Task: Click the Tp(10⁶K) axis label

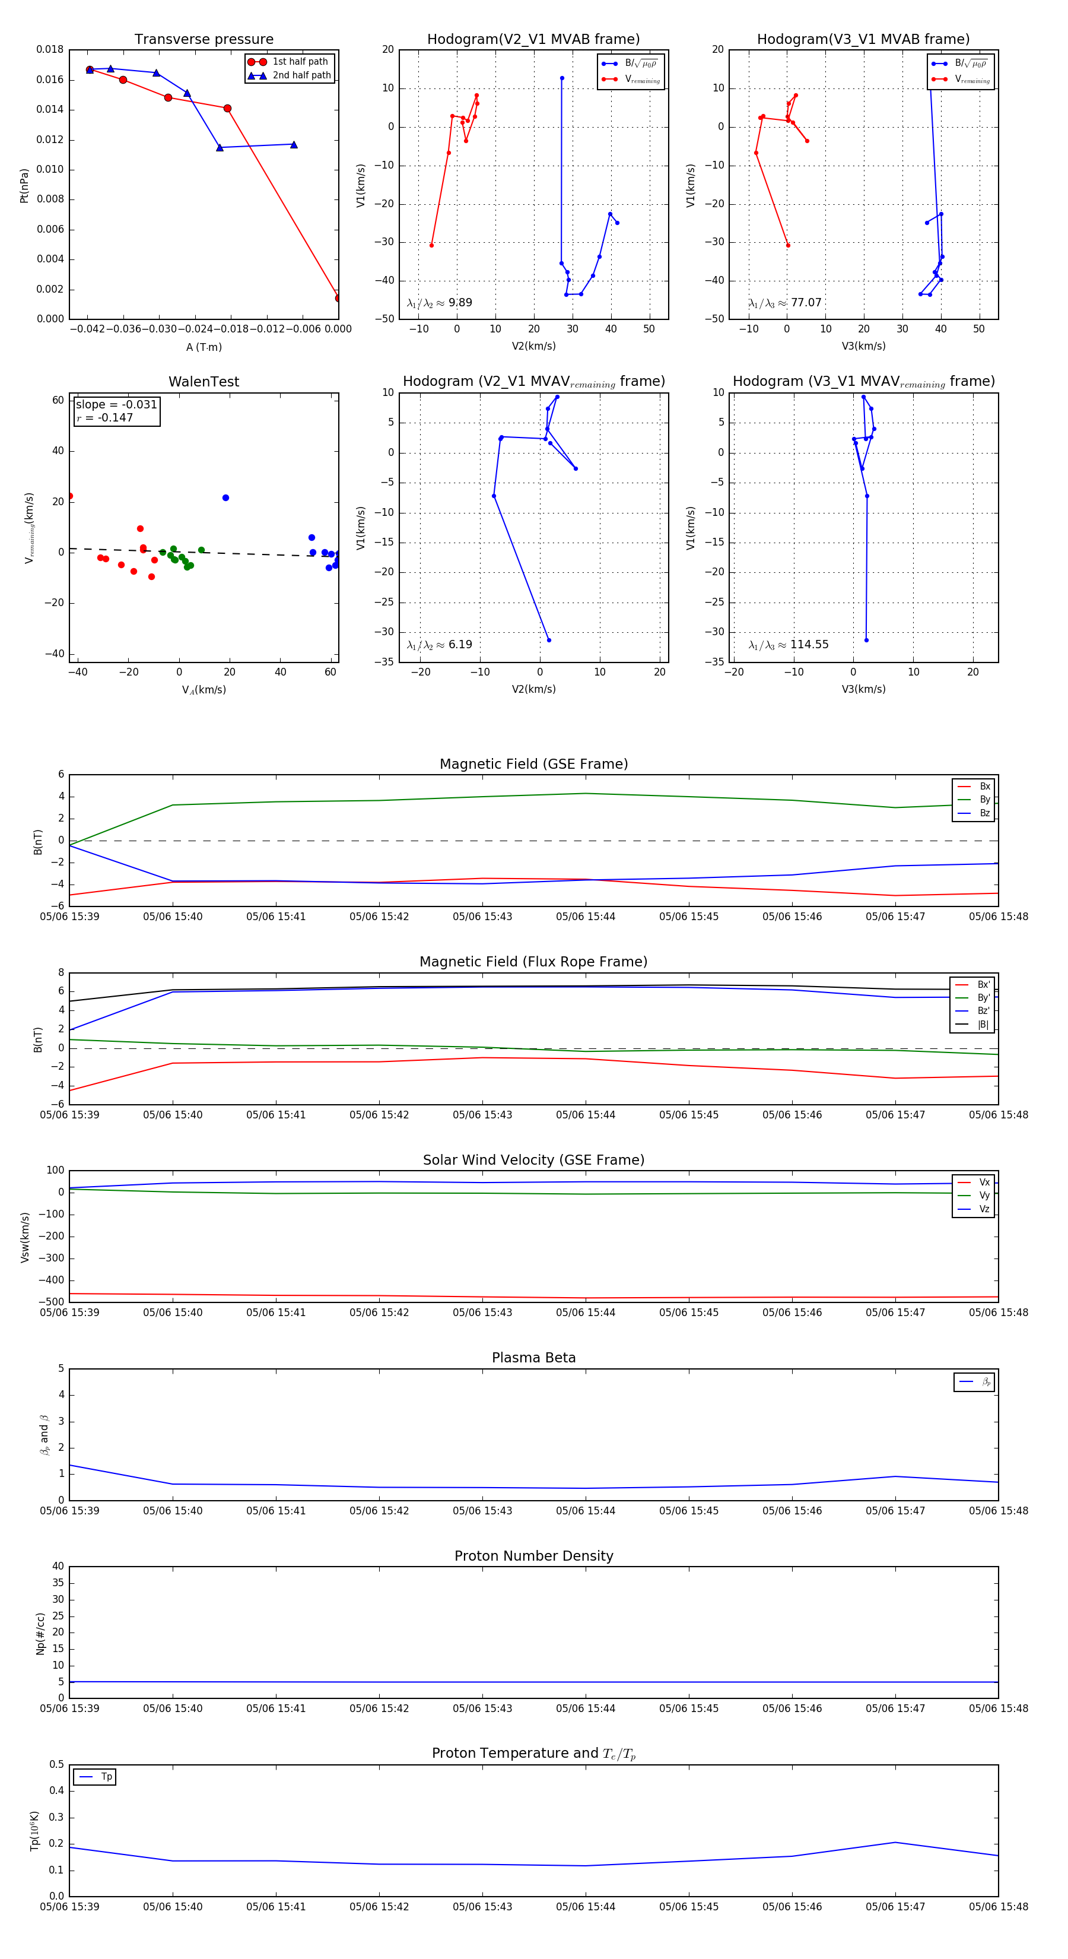Action: (x=34, y=1831)
